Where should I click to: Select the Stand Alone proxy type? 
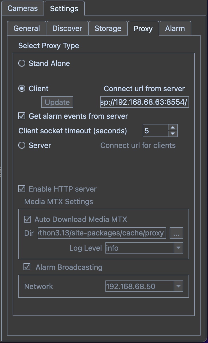tap(22, 63)
